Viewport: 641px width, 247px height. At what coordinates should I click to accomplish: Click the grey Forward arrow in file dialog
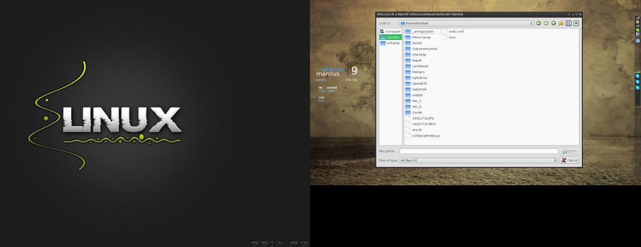coord(546,23)
